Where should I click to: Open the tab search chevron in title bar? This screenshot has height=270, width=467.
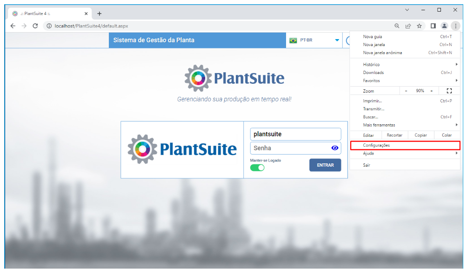coord(407,10)
